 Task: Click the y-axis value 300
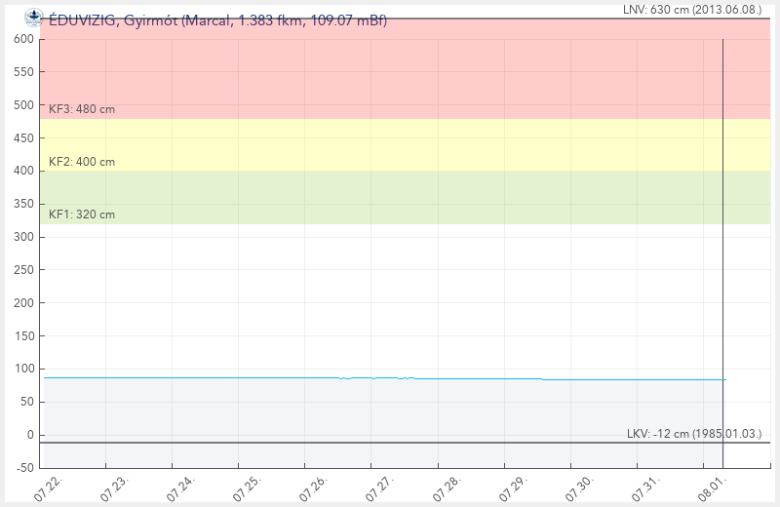[x=23, y=237]
